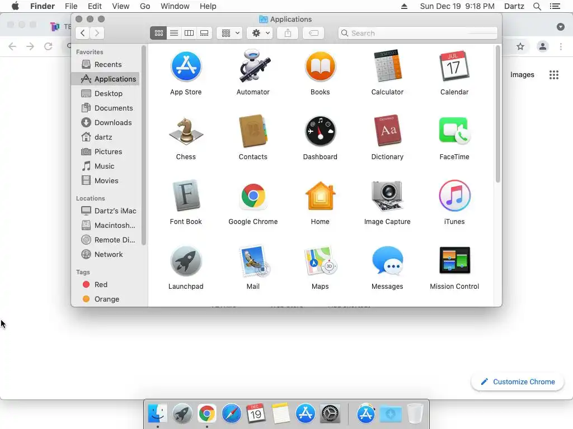Select the iTunes app icon

(x=454, y=196)
